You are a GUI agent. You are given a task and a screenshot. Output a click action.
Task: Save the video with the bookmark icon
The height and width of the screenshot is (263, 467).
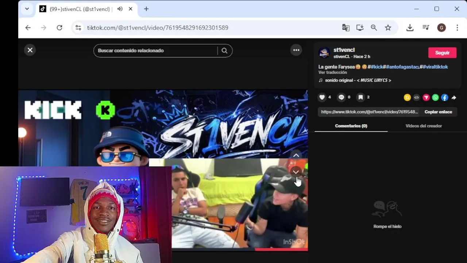pyautogui.click(x=360, y=97)
